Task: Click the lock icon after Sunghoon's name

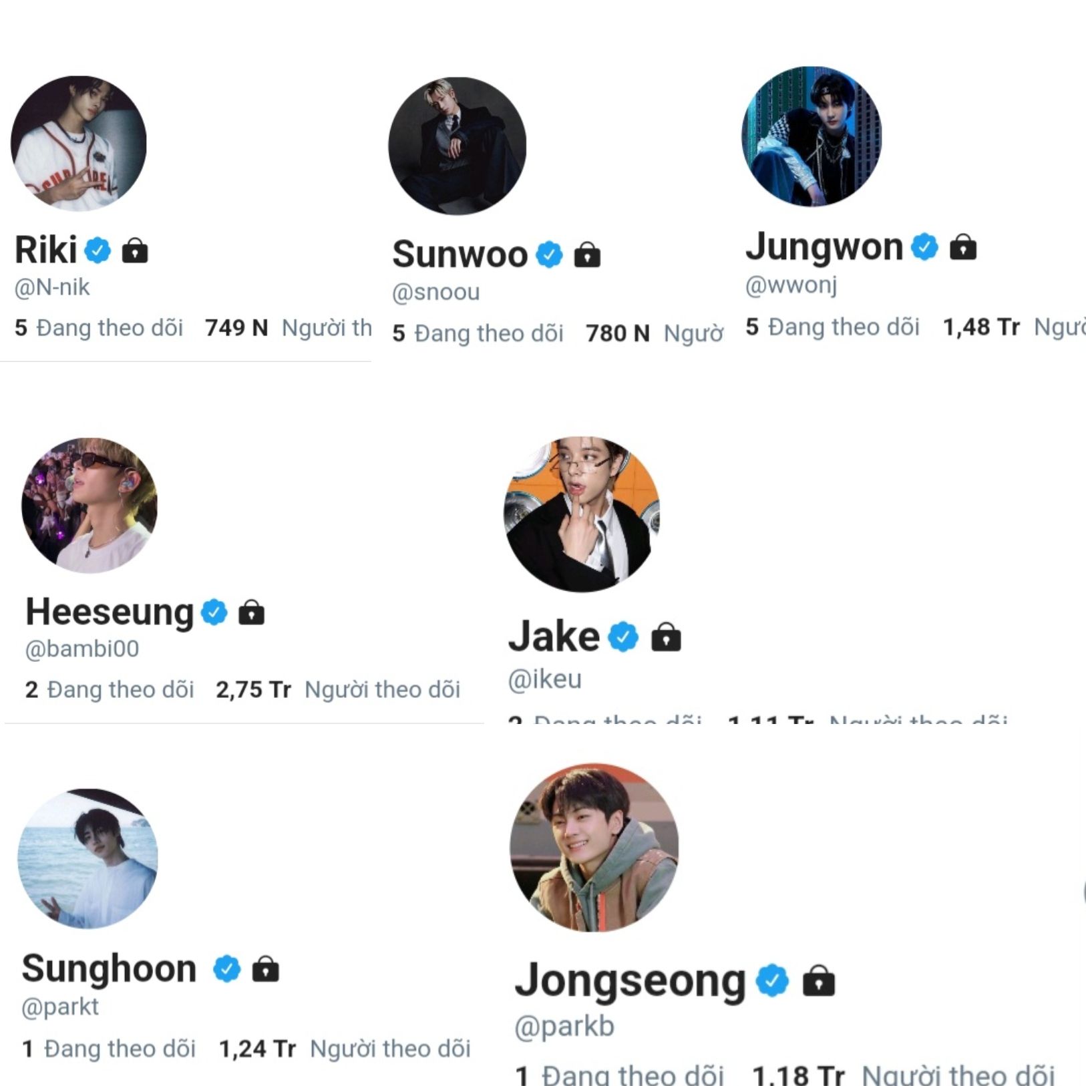Action: 266,969
